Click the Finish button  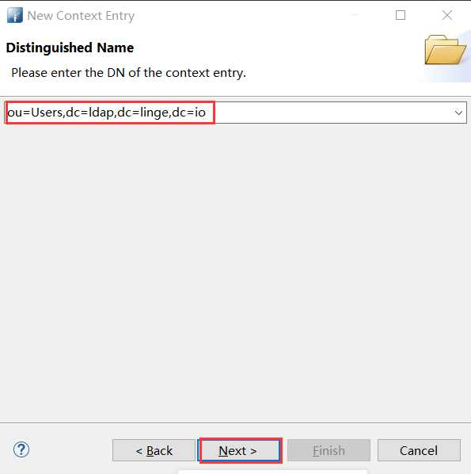coord(329,450)
